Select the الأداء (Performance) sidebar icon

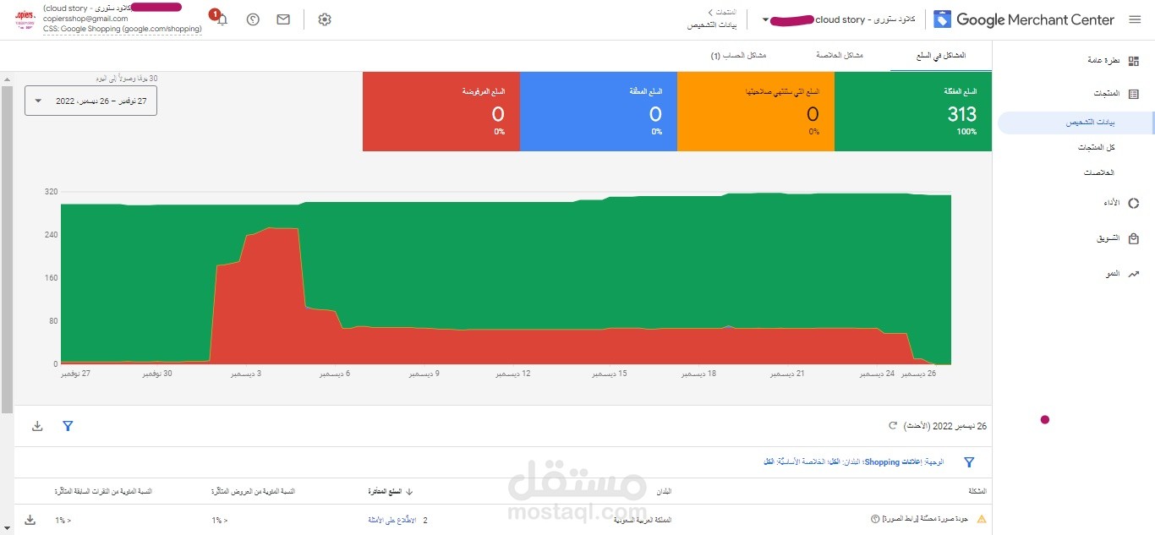1134,203
